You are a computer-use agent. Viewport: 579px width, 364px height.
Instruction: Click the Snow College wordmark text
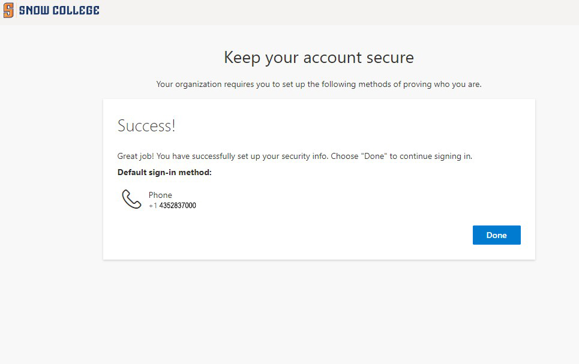click(x=59, y=11)
